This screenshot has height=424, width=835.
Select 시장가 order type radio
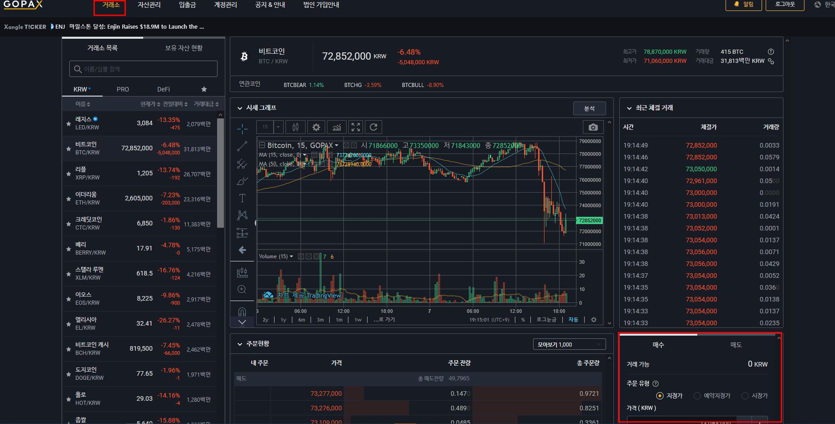745,396
